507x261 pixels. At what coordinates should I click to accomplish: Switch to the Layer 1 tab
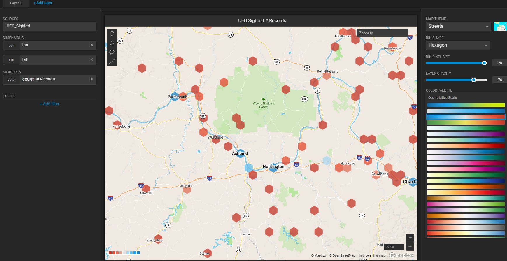[16, 3]
